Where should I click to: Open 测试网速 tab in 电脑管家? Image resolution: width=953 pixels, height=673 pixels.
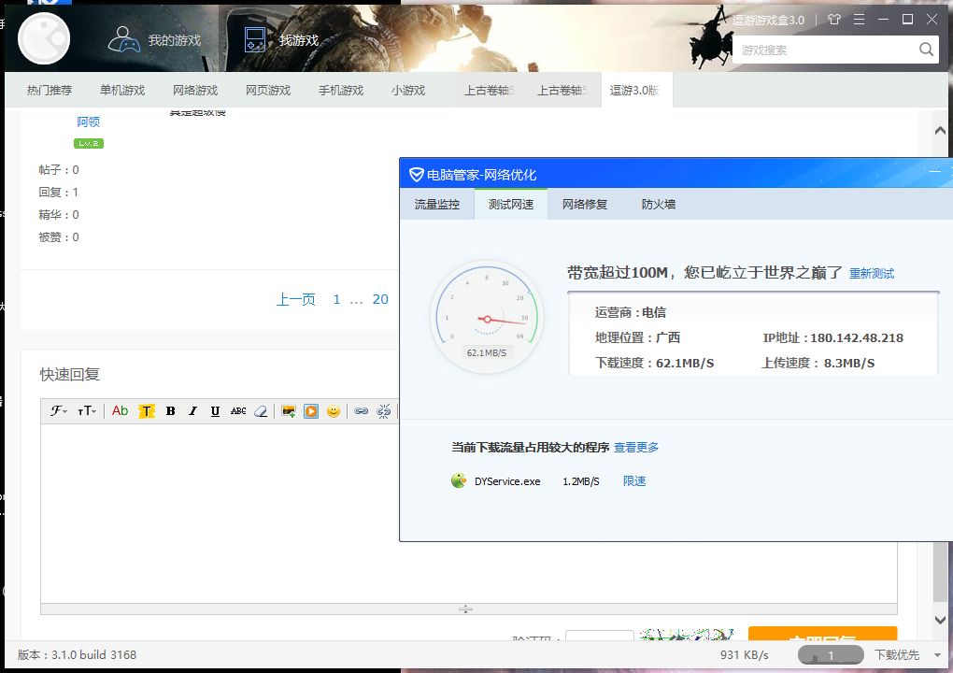tap(510, 205)
